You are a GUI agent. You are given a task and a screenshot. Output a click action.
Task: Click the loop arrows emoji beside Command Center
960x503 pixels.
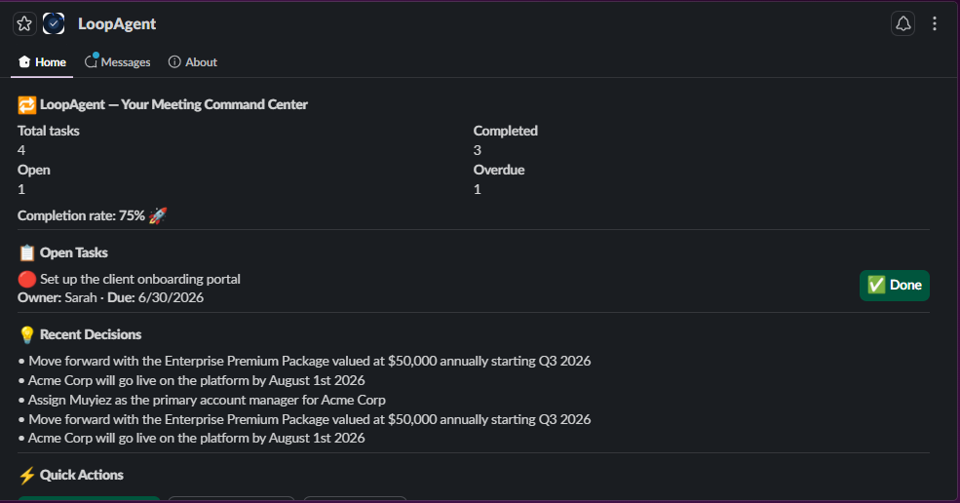click(27, 104)
